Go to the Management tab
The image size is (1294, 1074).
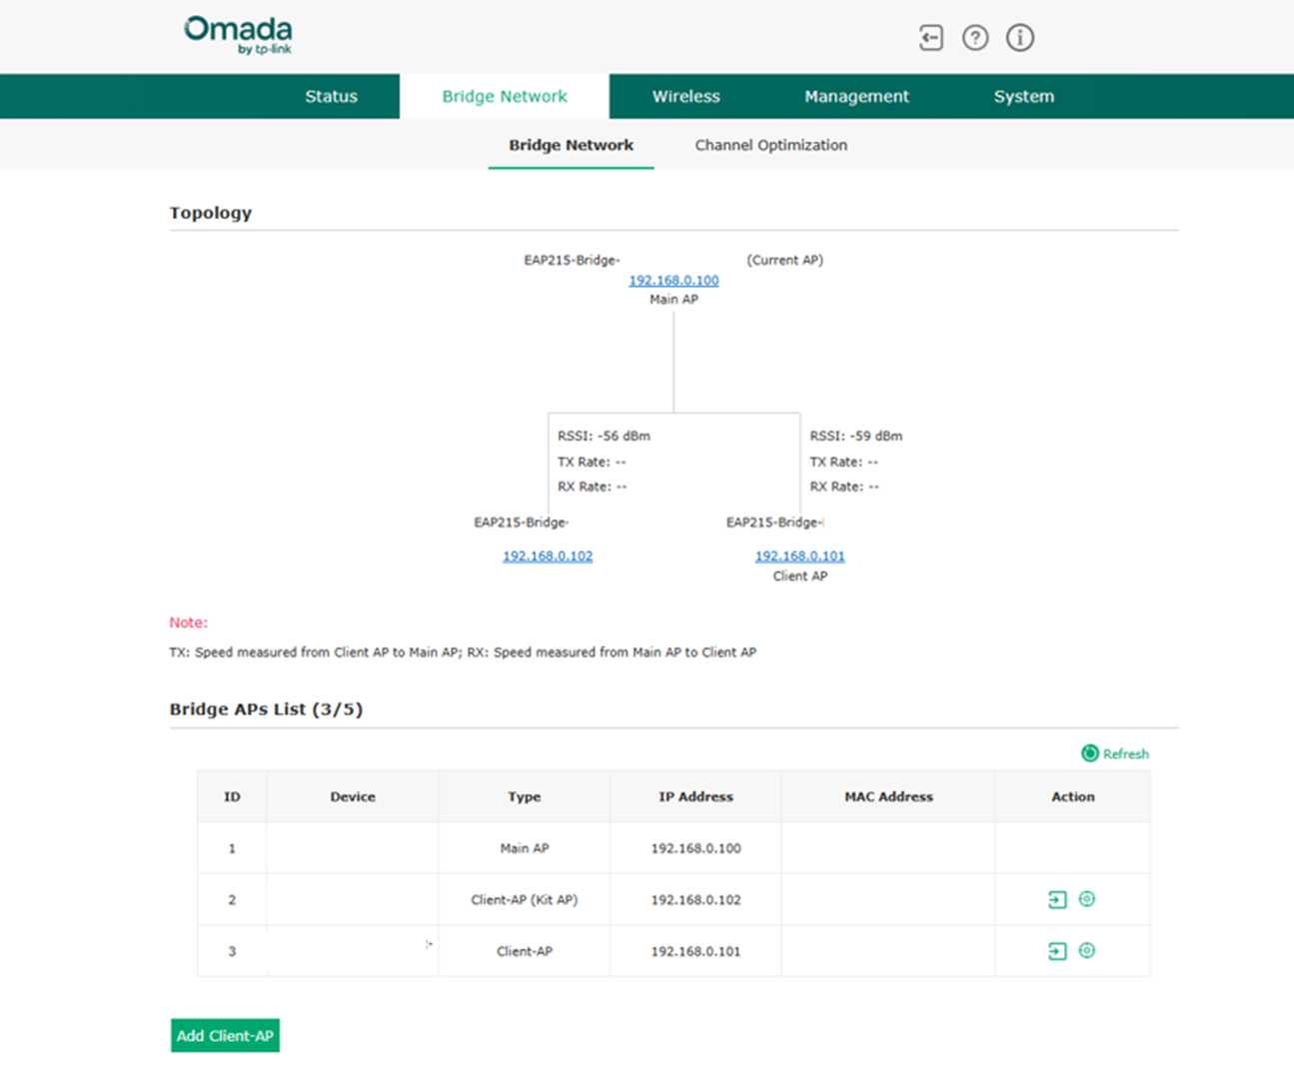856,97
